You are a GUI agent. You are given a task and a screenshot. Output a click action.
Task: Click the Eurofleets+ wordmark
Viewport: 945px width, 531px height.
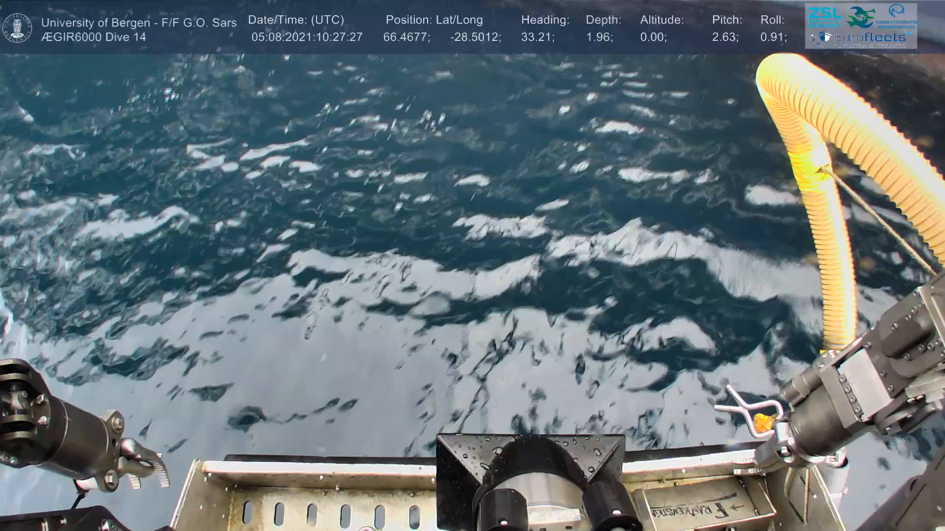869,37
